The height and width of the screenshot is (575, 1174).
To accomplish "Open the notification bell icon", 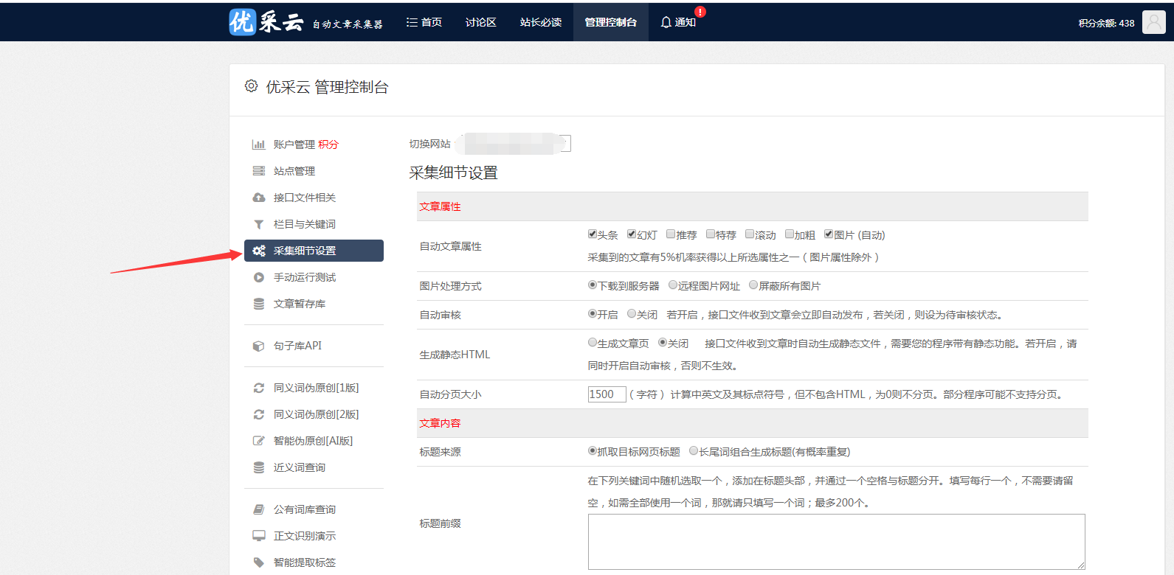I will pos(666,22).
